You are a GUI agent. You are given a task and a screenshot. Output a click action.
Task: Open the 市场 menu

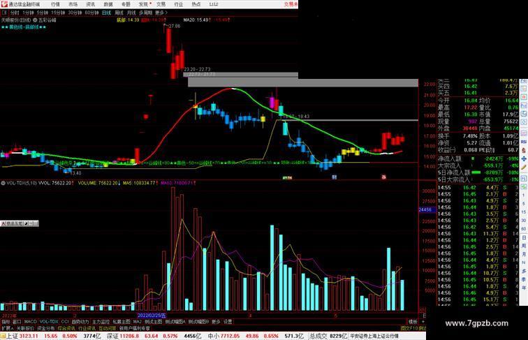(x=73, y=4)
